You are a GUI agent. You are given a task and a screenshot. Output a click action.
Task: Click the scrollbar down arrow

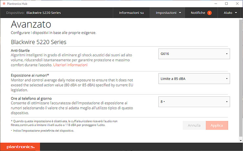click(x=241, y=141)
